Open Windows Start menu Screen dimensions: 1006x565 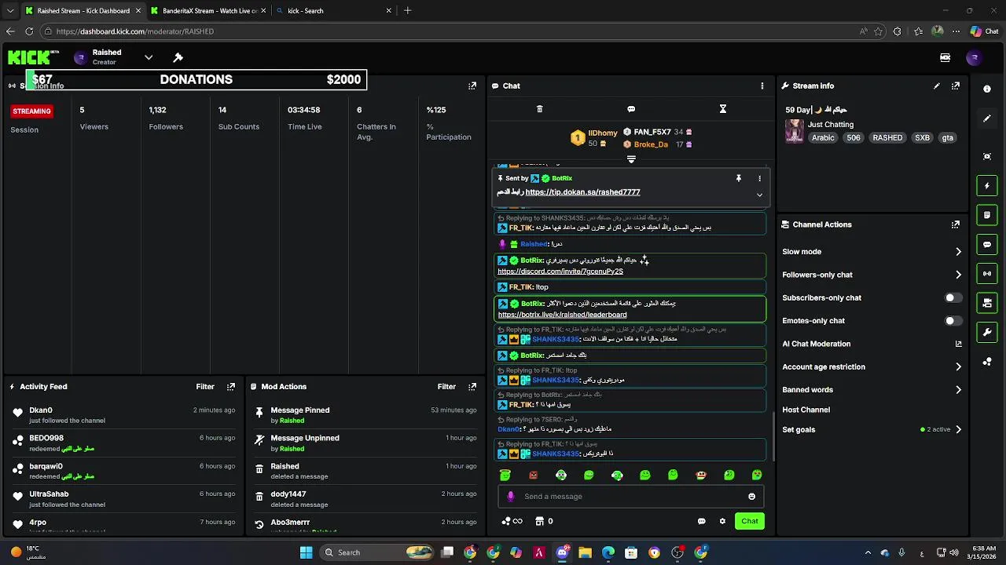coord(306,552)
